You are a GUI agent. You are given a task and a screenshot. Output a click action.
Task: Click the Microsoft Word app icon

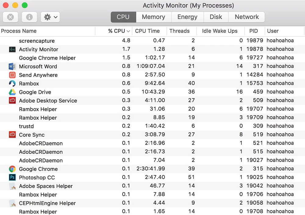coord(12,66)
